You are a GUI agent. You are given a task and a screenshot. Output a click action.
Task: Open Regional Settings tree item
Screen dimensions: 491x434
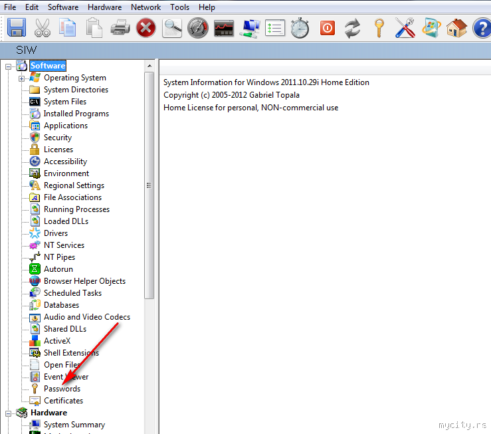[x=74, y=185]
